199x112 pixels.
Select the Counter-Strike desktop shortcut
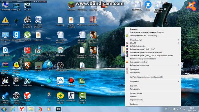click(x=71, y=97)
